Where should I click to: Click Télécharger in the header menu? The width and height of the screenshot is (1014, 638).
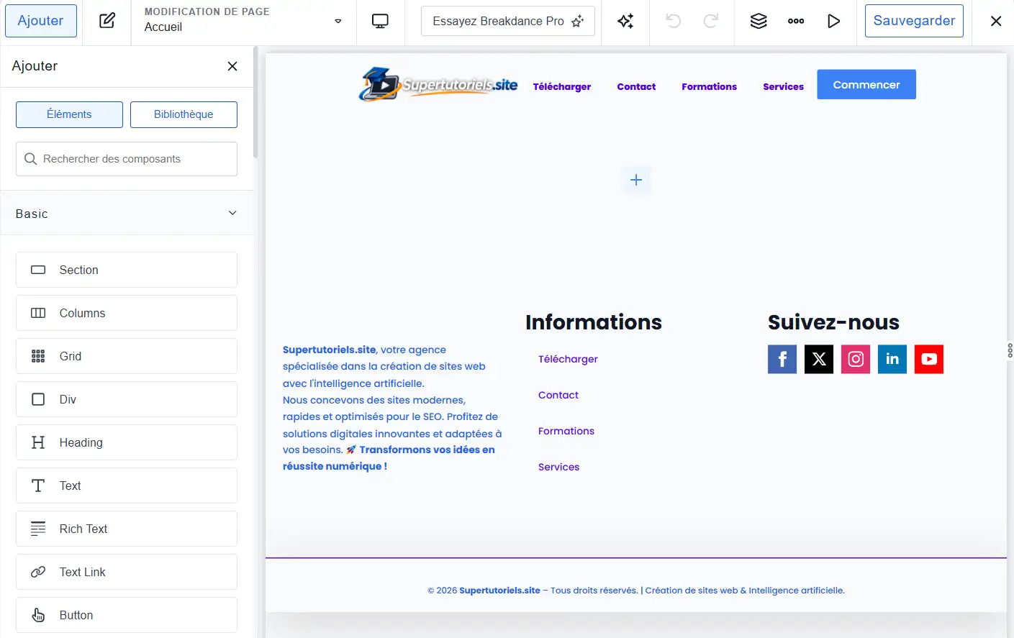click(562, 87)
